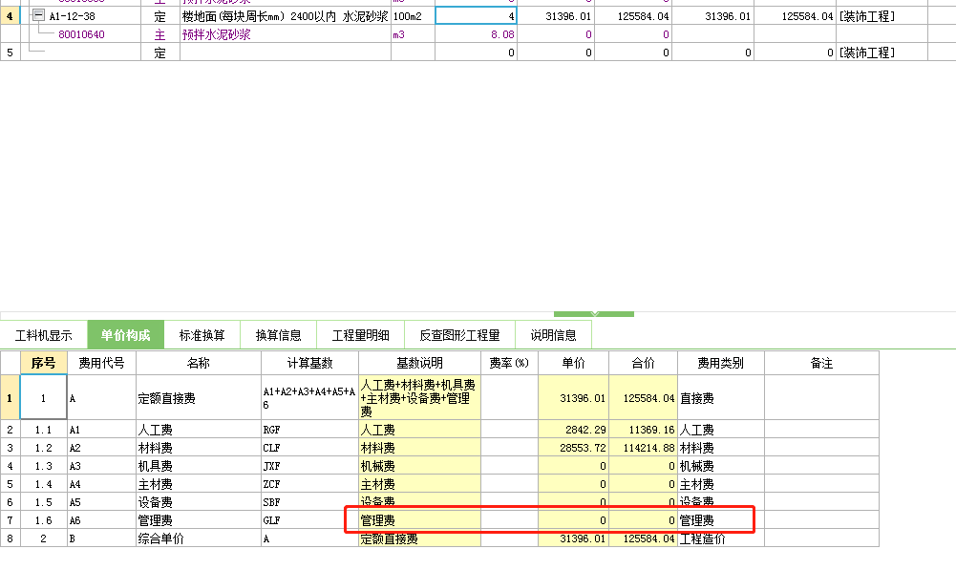Click the 合价 column header
This screenshot has width=956, height=570.
click(643, 363)
